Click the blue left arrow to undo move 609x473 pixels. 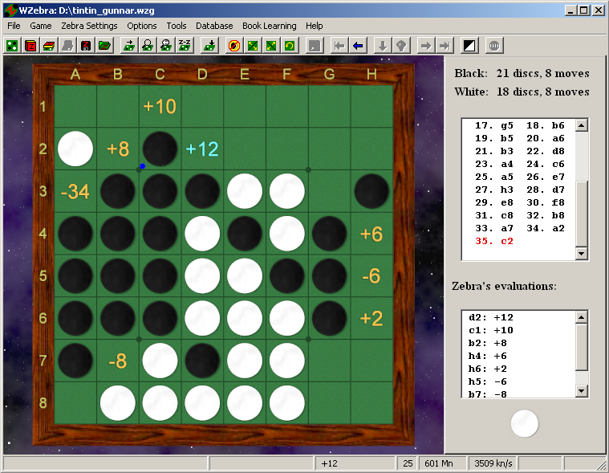pos(358,46)
